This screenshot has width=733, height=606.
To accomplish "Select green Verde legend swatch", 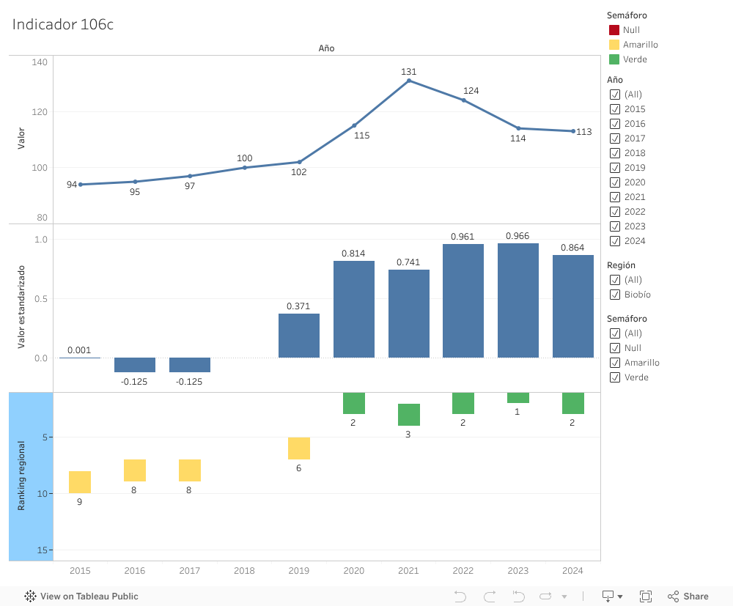I will [614, 59].
